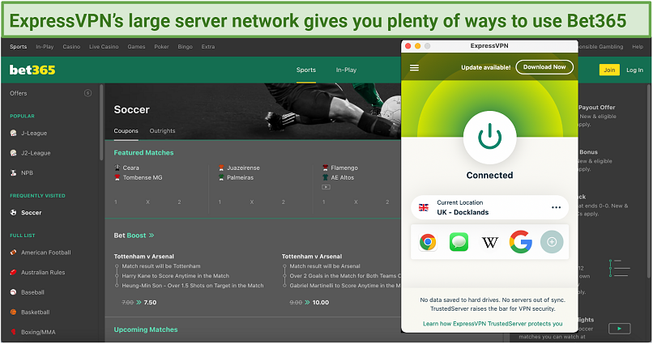This screenshot has width=653, height=344.
Task: Launch Messages shortcut in ExpressVPN
Action: 459,242
